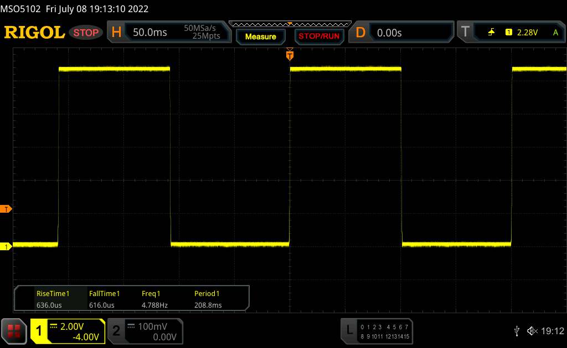Click the USB connection status icon
The width and height of the screenshot is (567, 348).
point(517,331)
